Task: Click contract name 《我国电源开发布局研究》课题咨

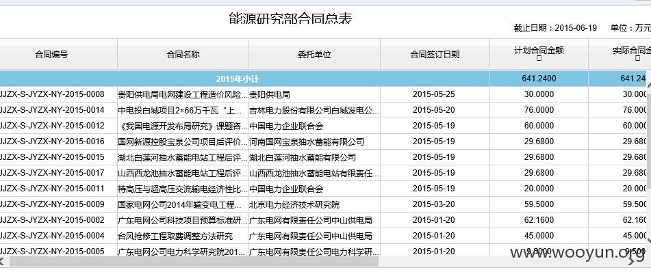Action: (x=183, y=126)
